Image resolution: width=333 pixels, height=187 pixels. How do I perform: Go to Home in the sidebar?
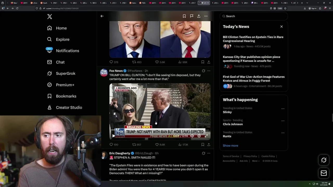[57, 28]
